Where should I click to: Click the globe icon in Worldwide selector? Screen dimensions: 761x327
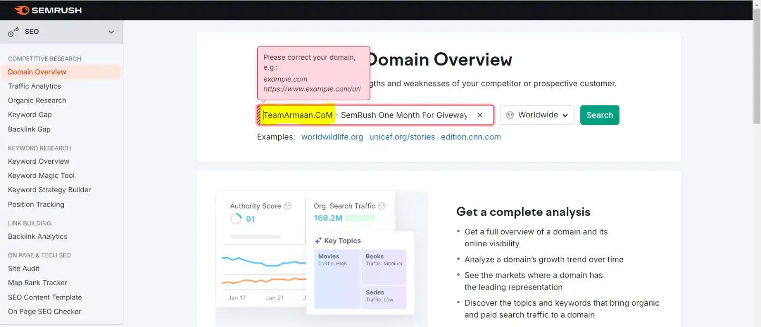tap(510, 115)
